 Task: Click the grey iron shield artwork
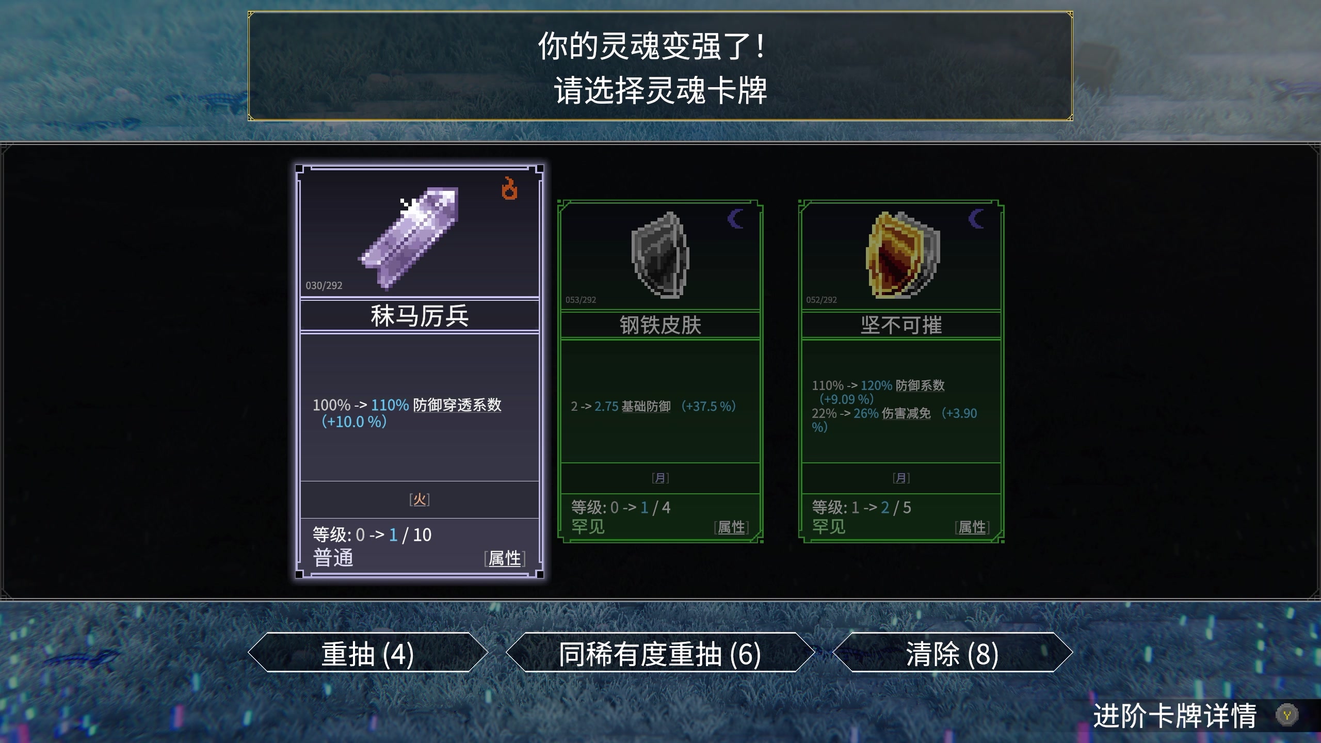pyautogui.click(x=660, y=255)
